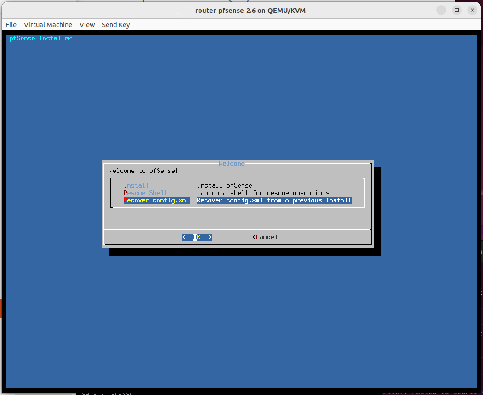This screenshot has height=395, width=483.
Task: Click the 'Install pfSense' description text
Action: [225, 185]
